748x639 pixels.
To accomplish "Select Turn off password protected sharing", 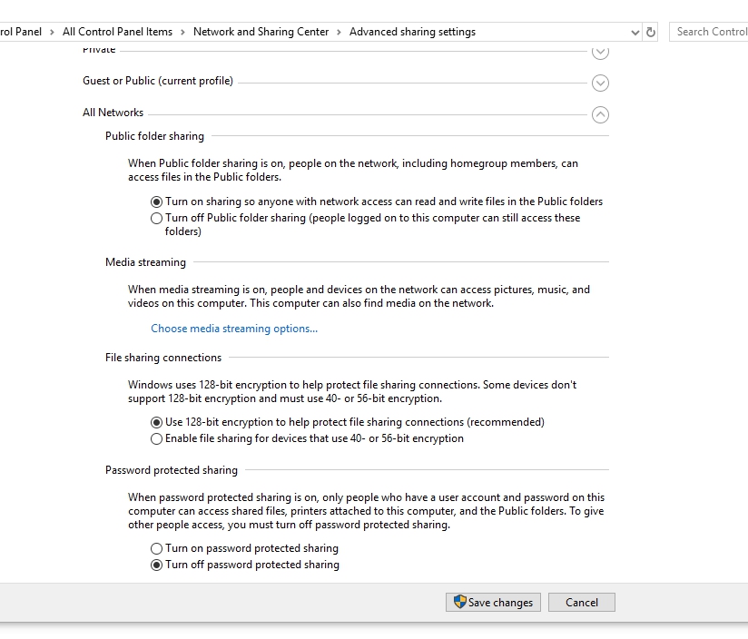I will click(156, 565).
